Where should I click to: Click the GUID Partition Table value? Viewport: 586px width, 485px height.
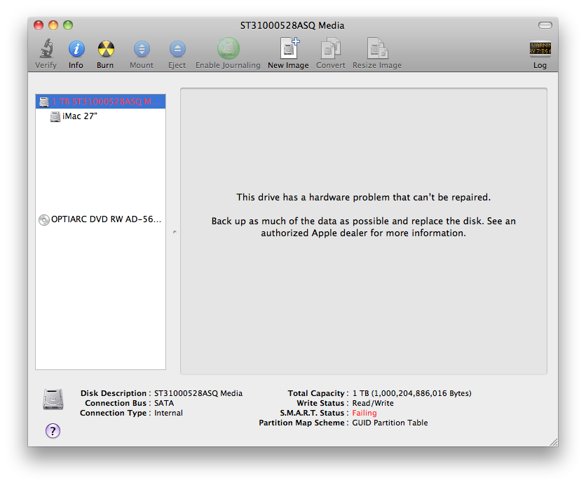(x=390, y=423)
